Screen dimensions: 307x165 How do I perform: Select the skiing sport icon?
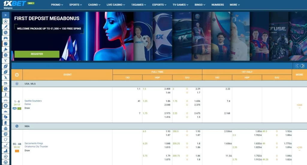coord(5,60)
